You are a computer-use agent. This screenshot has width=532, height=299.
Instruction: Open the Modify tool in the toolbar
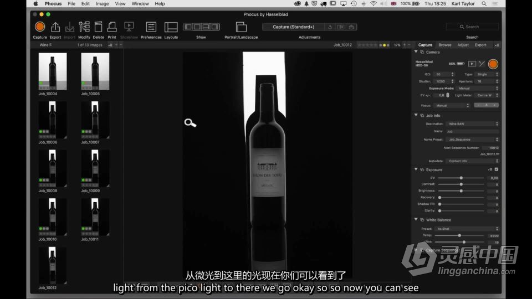click(84, 27)
